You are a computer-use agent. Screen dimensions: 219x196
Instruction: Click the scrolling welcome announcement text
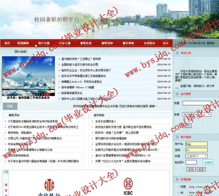tap(115, 106)
